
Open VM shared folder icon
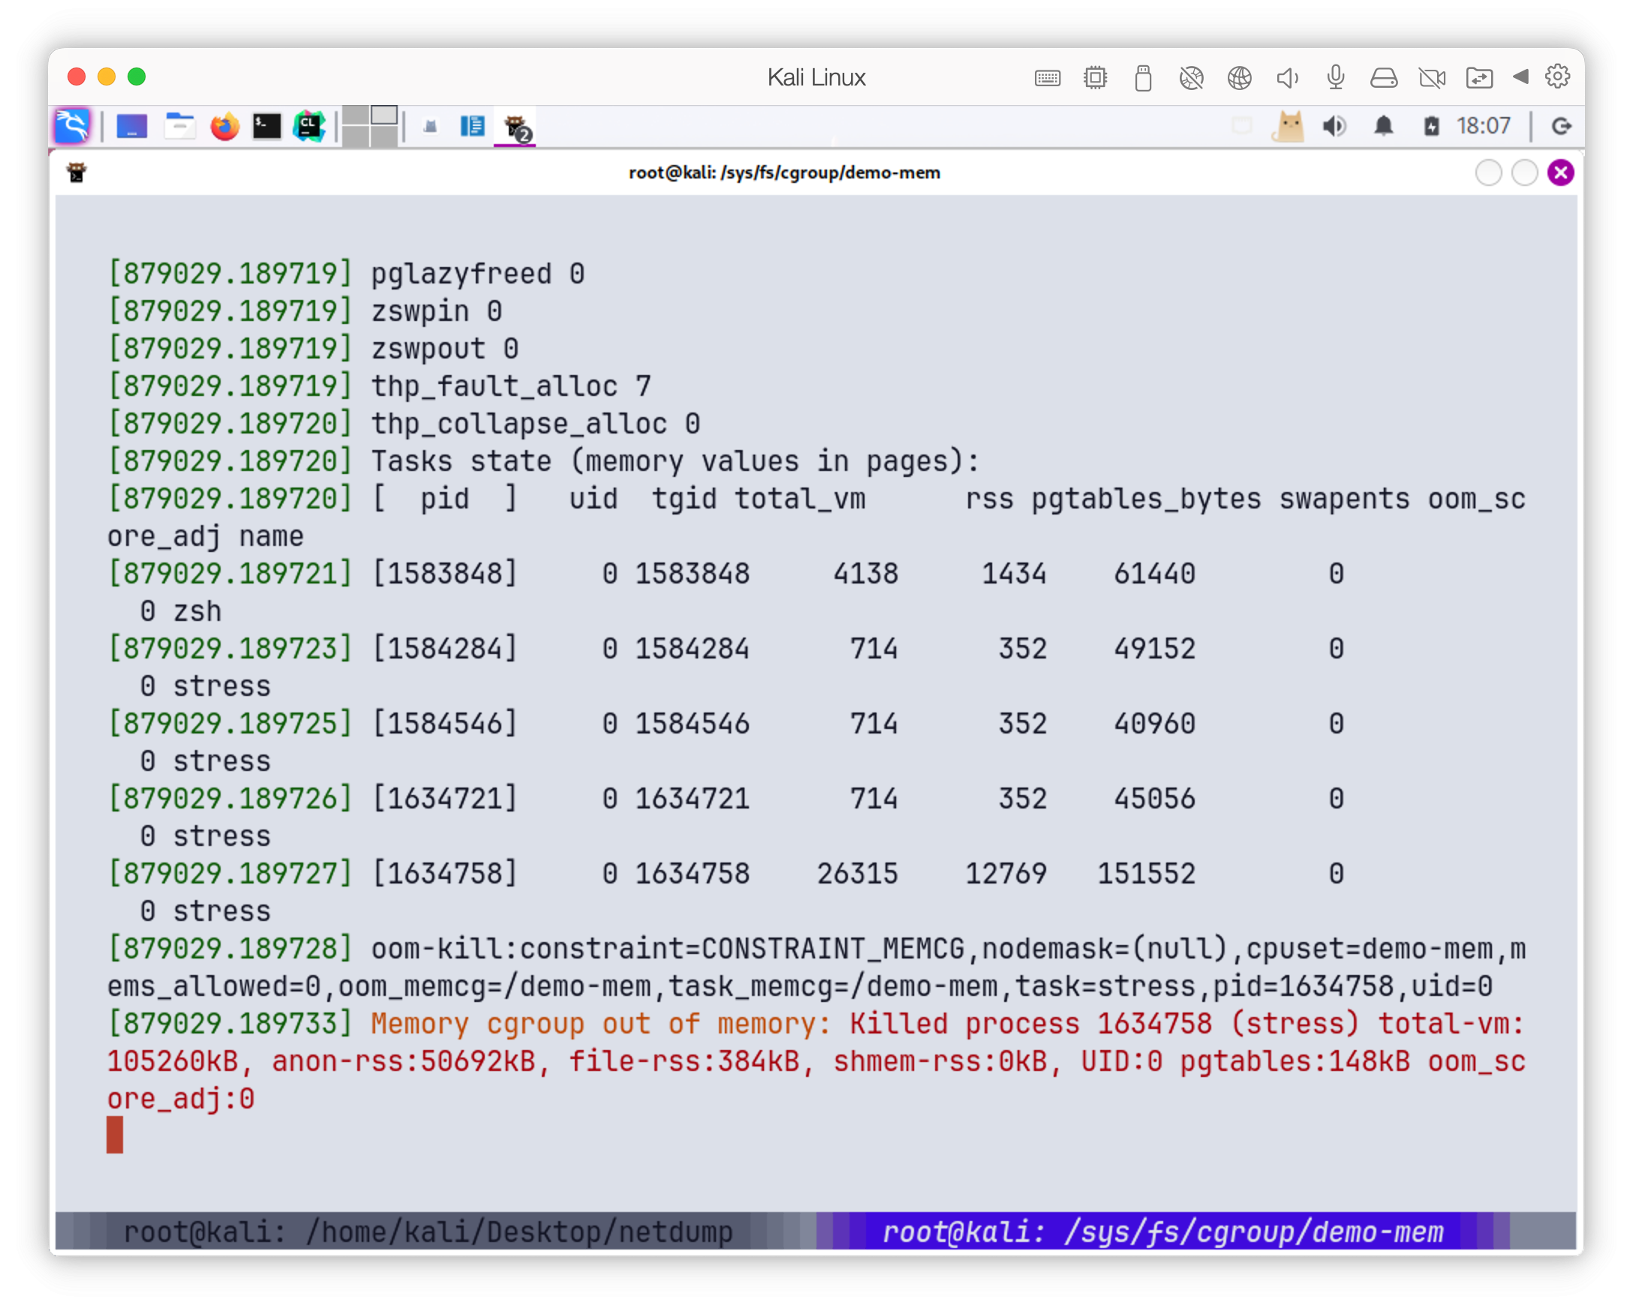click(x=1479, y=77)
